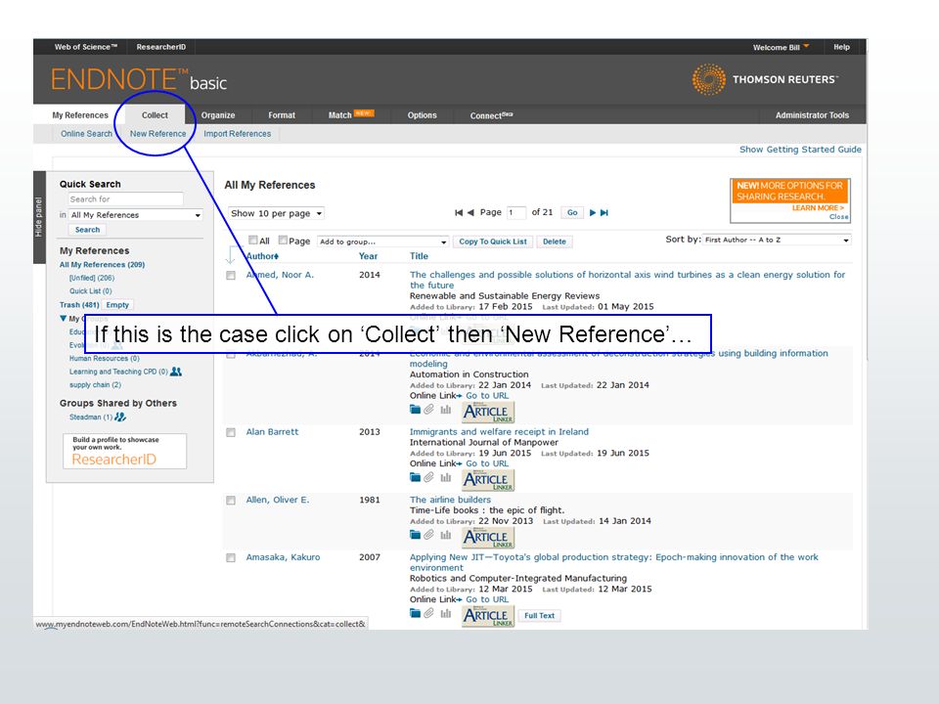The width and height of the screenshot is (939, 704).
Task: Click paperclip attachment icon in Akbarnezhad row
Action: pos(428,410)
